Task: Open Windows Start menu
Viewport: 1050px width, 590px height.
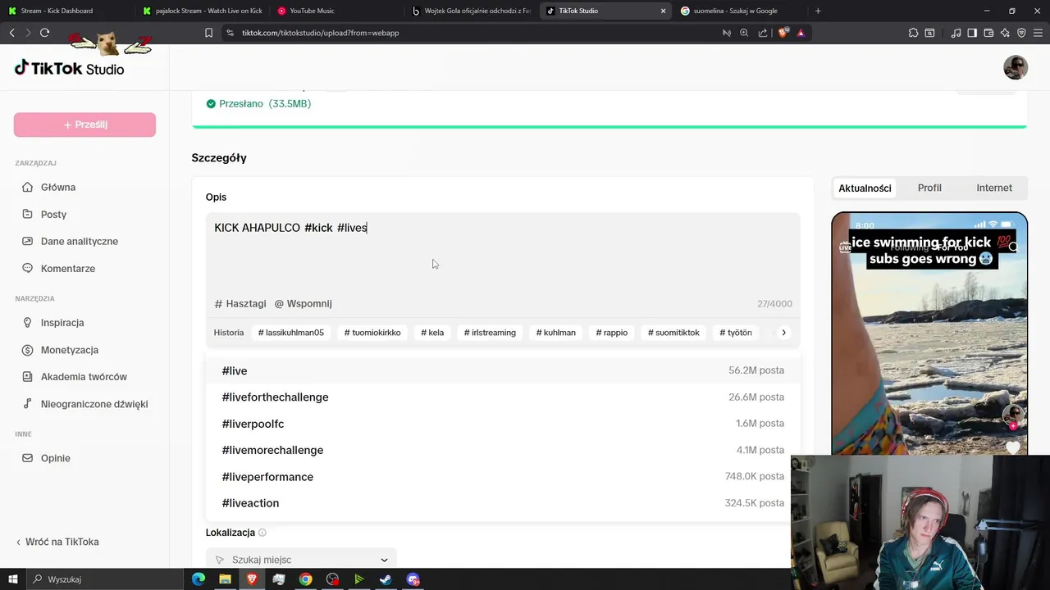Action: (x=12, y=579)
